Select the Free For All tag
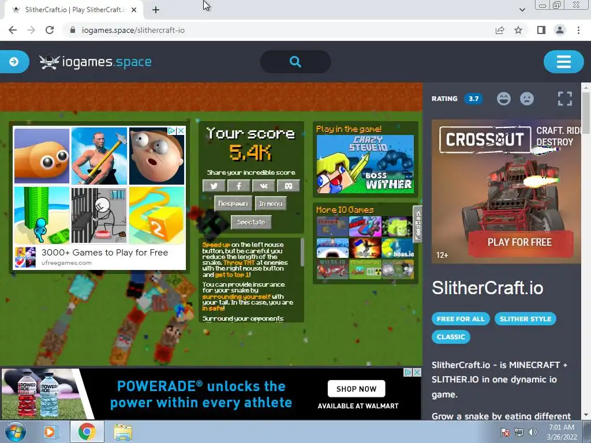This screenshot has width=591, height=443. click(x=461, y=318)
